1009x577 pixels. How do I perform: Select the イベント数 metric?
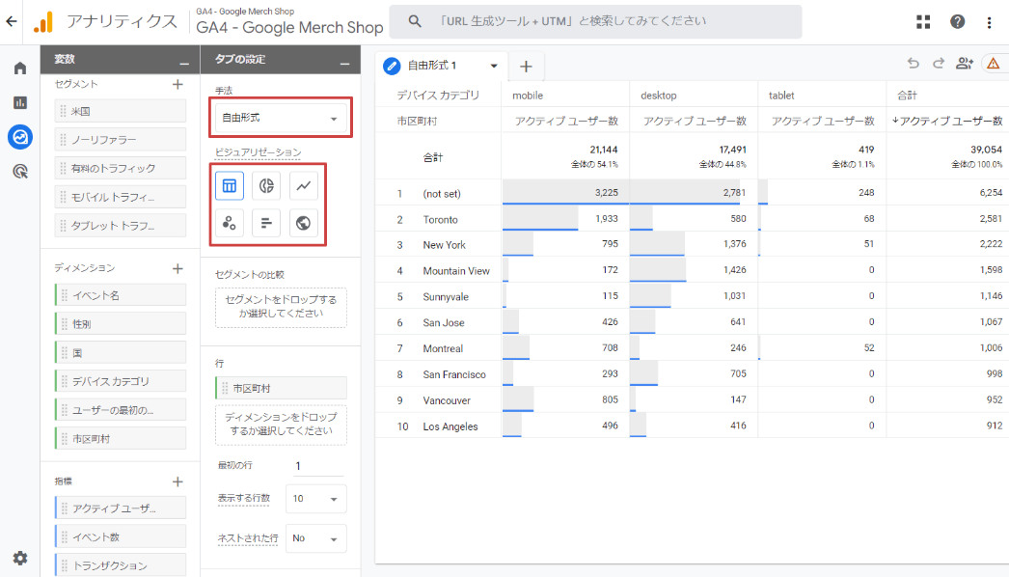click(x=121, y=537)
